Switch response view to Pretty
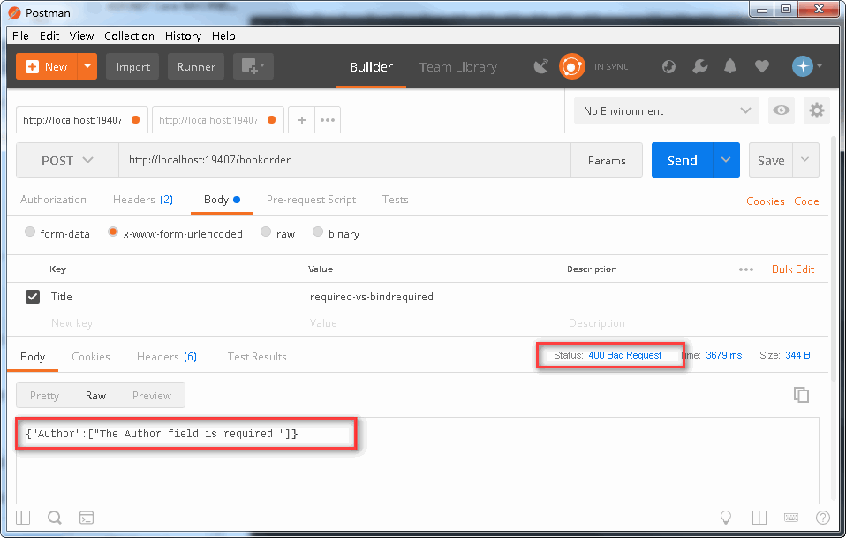 pos(44,396)
